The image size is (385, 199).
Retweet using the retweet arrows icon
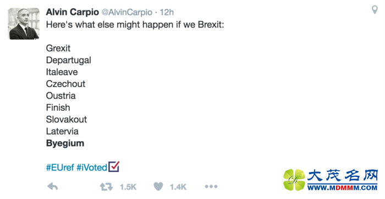coord(106,187)
